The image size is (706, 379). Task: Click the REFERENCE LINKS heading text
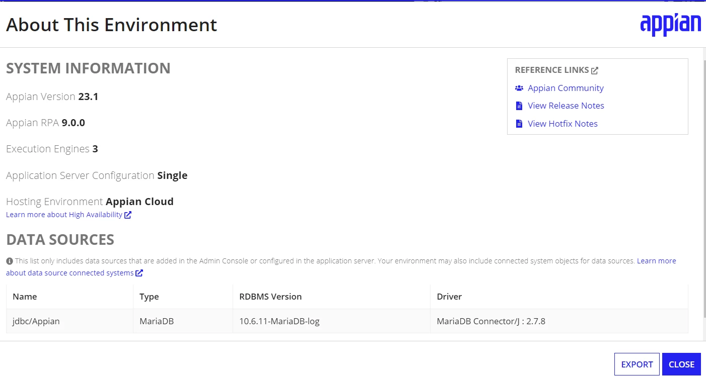[552, 70]
